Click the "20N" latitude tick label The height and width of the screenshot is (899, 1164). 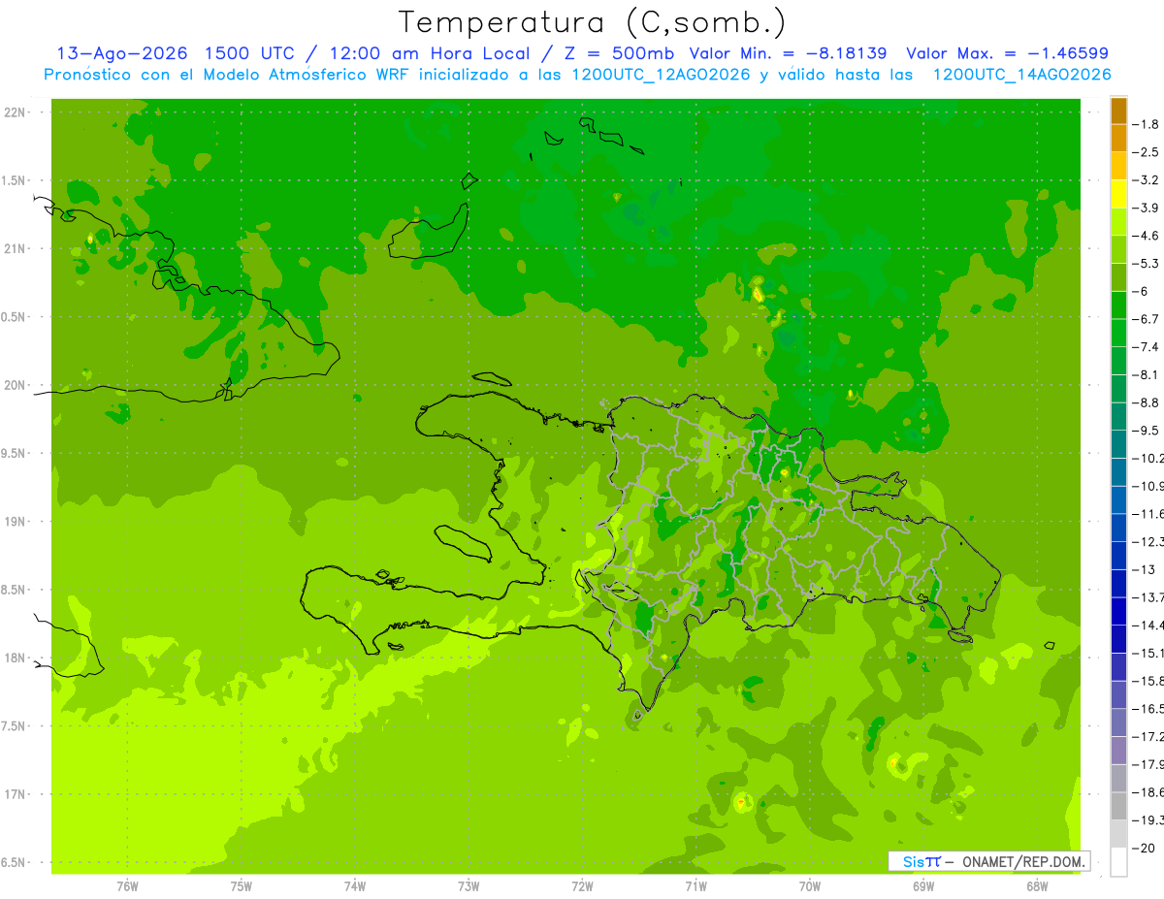click(16, 385)
